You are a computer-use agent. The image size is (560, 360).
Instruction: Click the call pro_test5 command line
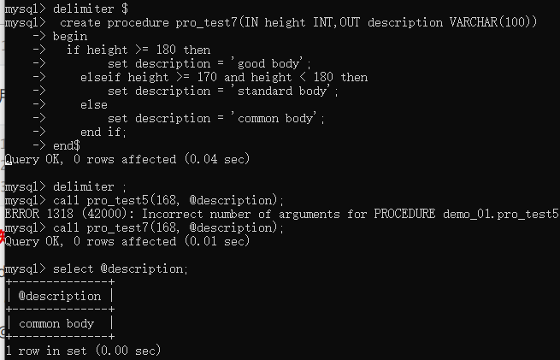tap(144, 200)
